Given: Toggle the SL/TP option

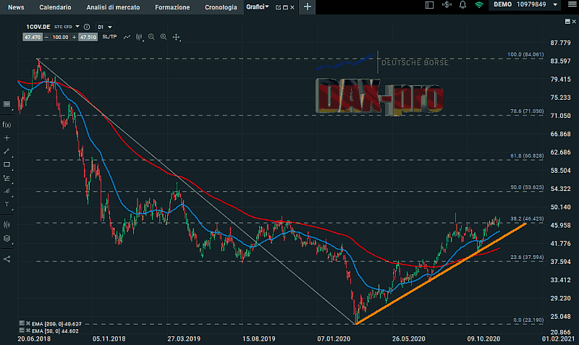Looking at the screenshot, I should (x=109, y=37).
